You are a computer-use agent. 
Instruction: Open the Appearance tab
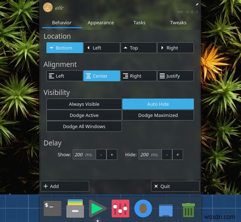pos(100,23)
